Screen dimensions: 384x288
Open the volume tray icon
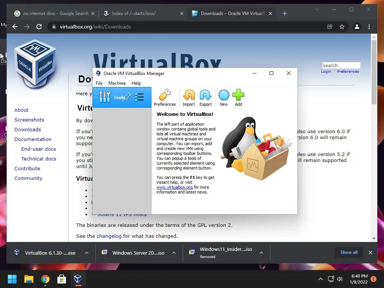(340, 279)
